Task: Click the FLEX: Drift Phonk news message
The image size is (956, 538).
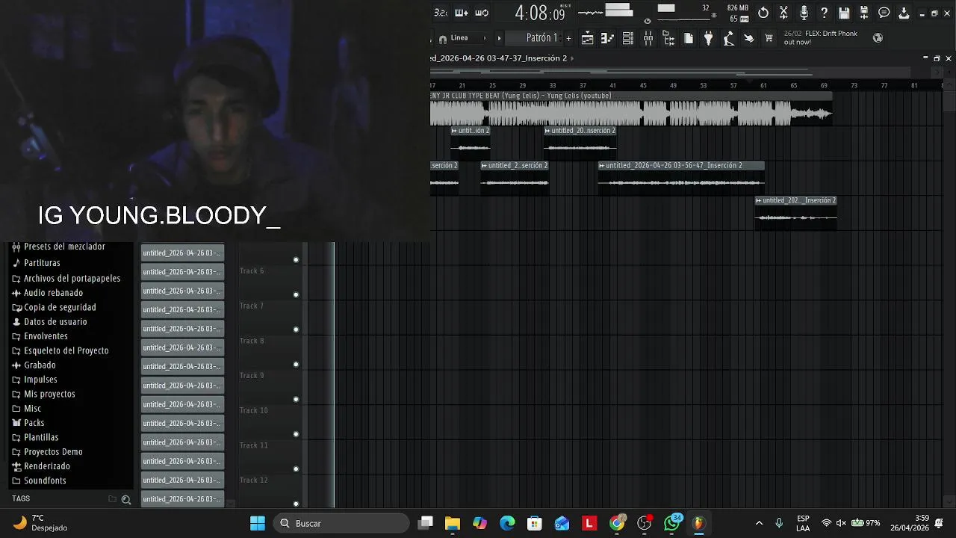Action: point(821,37)
